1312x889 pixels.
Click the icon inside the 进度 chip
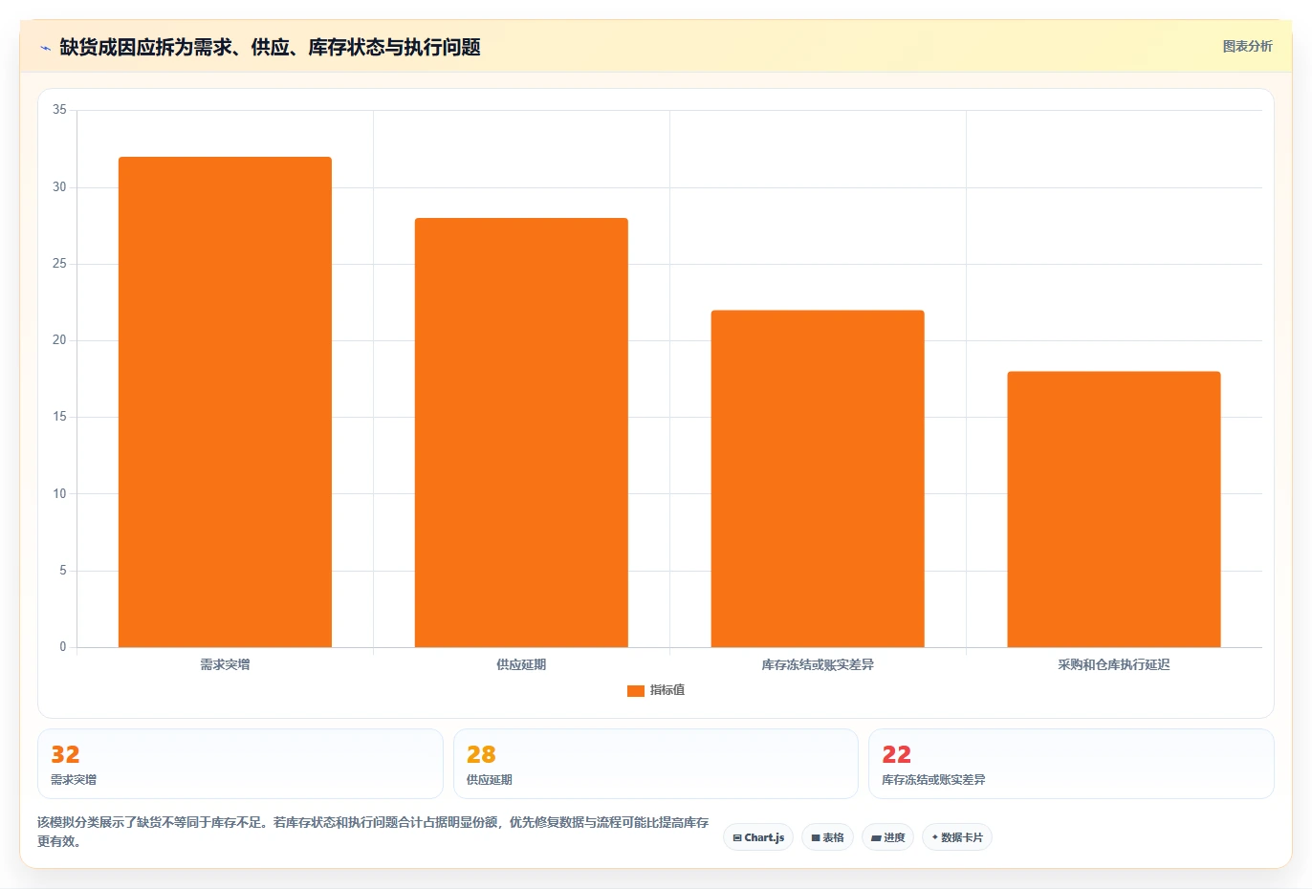point(876,837)
